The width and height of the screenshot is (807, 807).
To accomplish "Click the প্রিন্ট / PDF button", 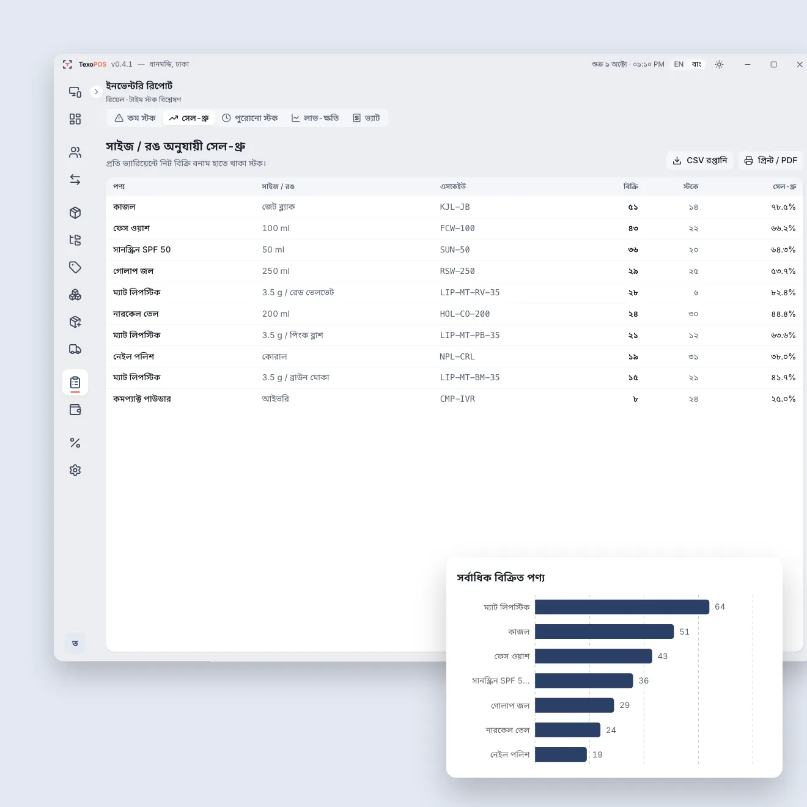I will pyautogui.click(x=770, y=160).
